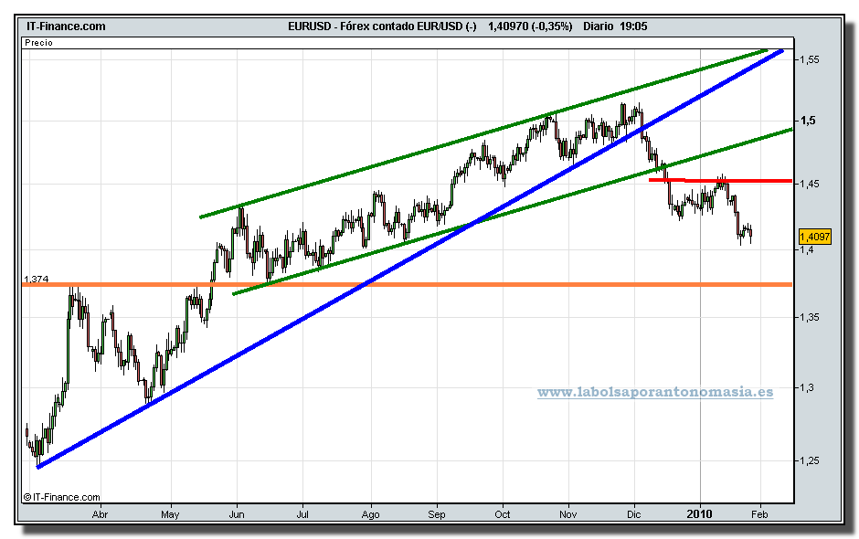The width and height of the screenshot is (859, 539).
Task: Click the © IT-Finance.com copyright text
Action: pyautogui.click(x=61, y=497)
